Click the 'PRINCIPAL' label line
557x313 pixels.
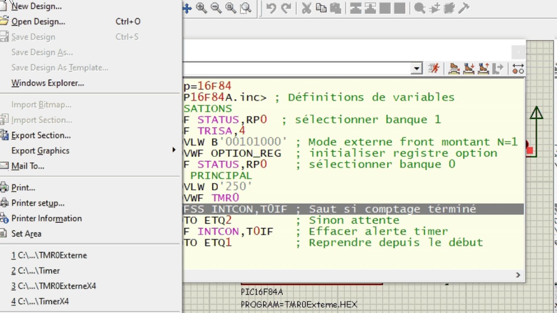221,176
